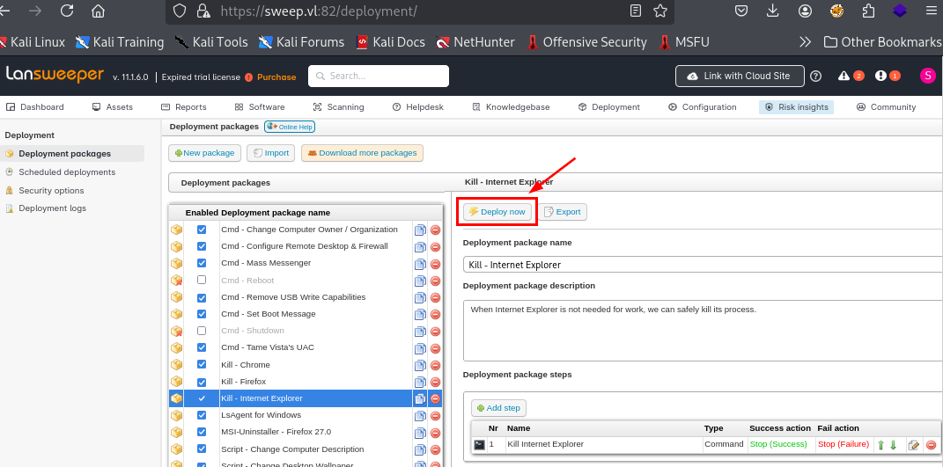943x467 pixels.
Task: Enable the Cmd - Reboot package checkbox
Action: pos(202,281)
